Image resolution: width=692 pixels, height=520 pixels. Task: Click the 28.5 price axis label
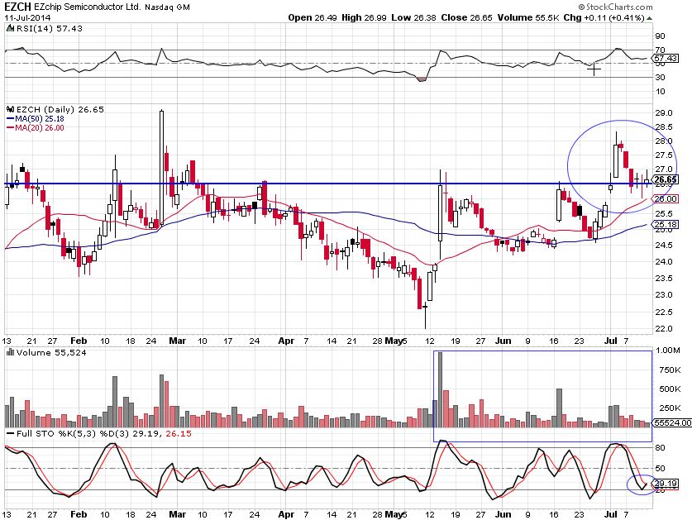[664, 127]
